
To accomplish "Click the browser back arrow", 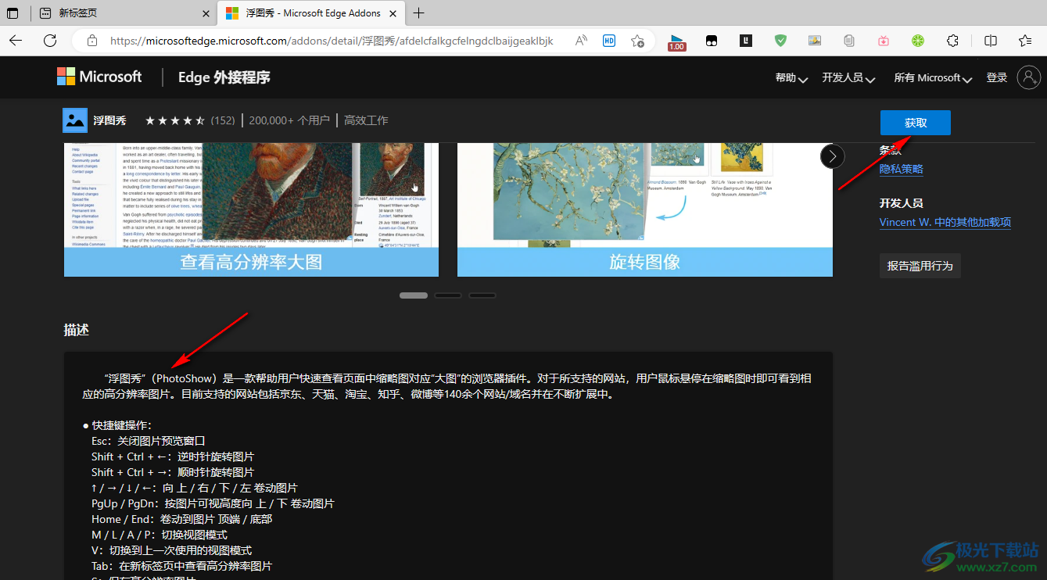I will click(x=16, y=41).
